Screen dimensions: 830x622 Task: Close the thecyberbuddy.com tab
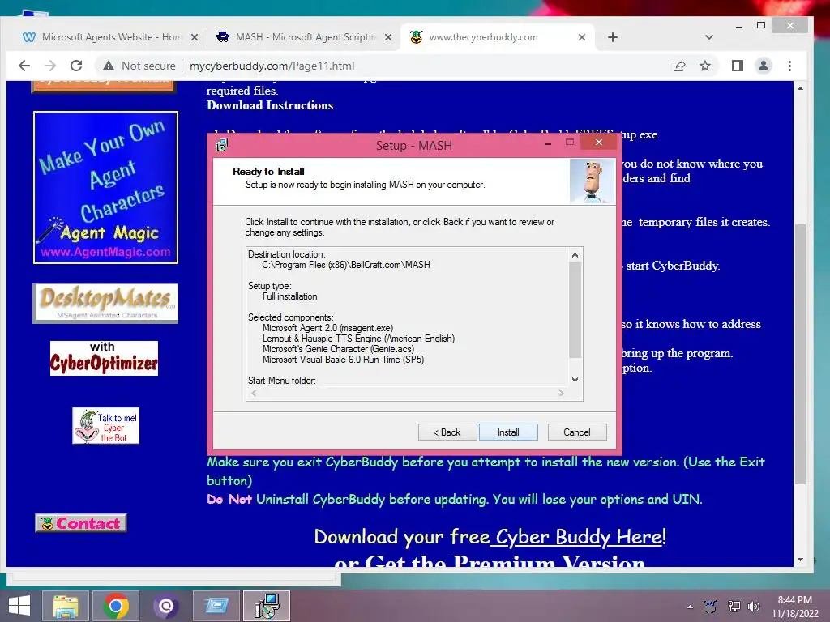click(582, 37)
